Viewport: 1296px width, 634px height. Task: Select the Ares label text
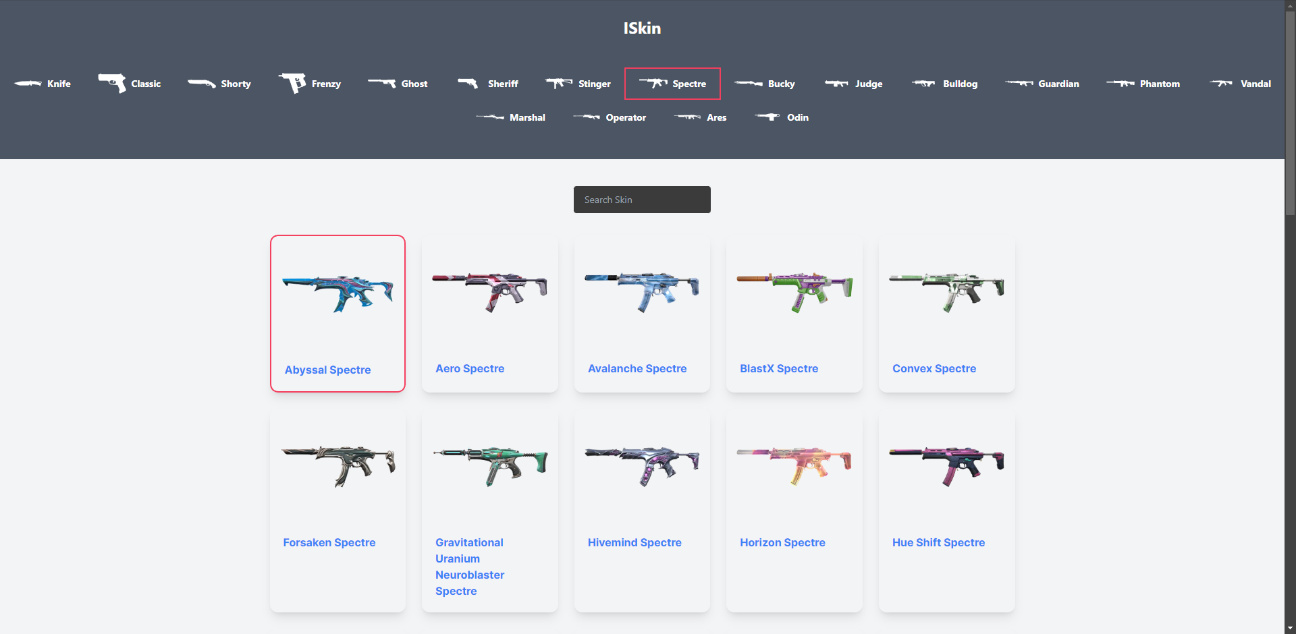(716, 117)
